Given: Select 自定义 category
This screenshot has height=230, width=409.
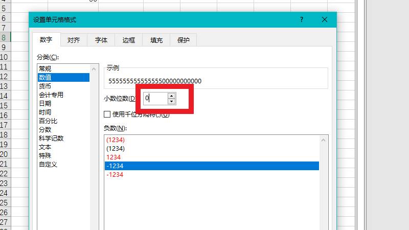Looking at the screenshot, I should pyautogui.click(x=48, y=165).
